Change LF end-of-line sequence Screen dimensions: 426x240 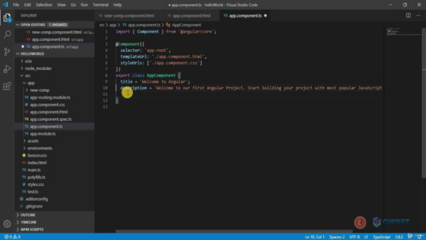[x=366, y=237]
